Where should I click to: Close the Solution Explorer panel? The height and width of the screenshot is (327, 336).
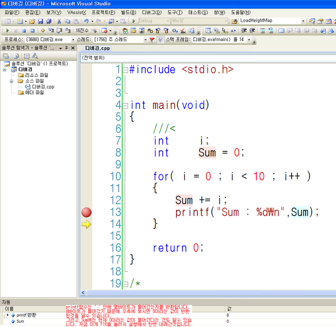pos(73,48)
